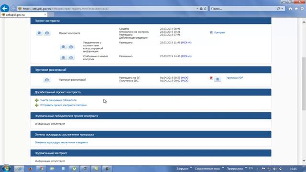Open Загрузки taskbar toolbar

pyautogui.click(x=183, y=169)
